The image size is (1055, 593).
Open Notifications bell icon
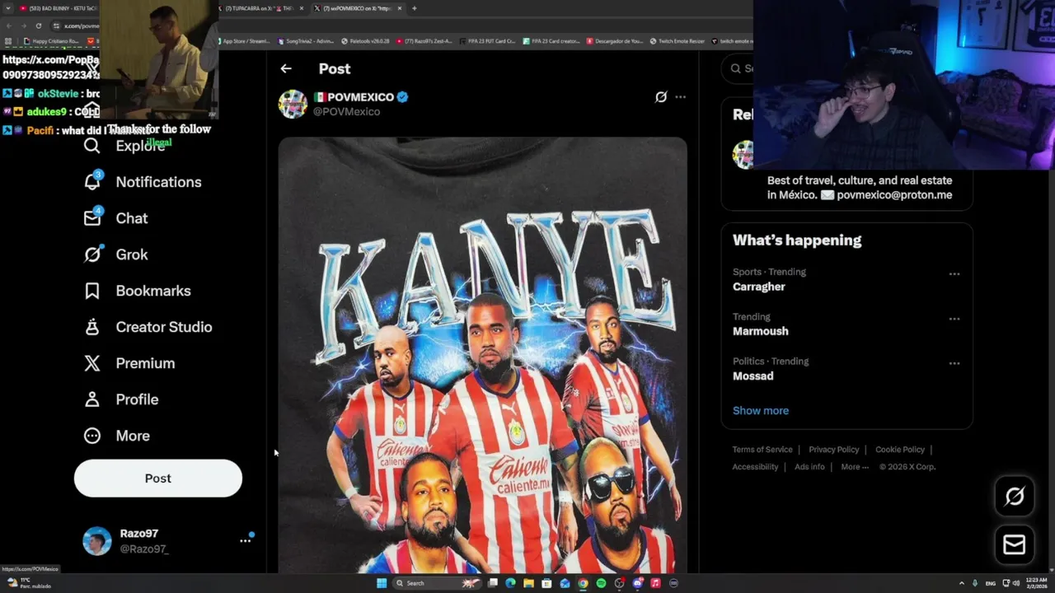[92, 182]
